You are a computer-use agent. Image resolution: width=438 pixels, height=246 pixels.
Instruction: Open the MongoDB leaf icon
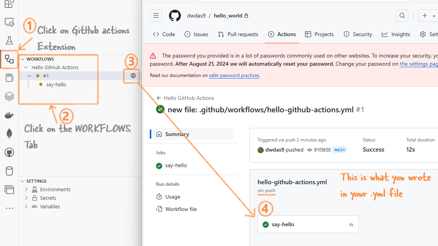coord(9,134)
